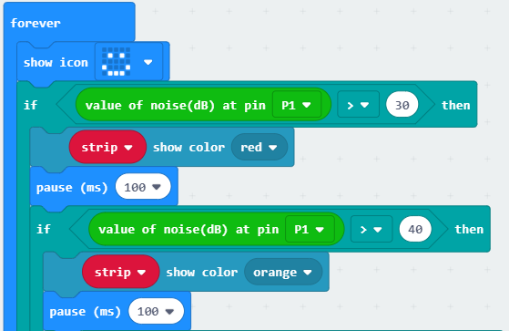Open strip variable dropdown beside orange
Image resolution: width=509 pixels, height=331 pixels.
pyautogui.click(x=120, y=272)
